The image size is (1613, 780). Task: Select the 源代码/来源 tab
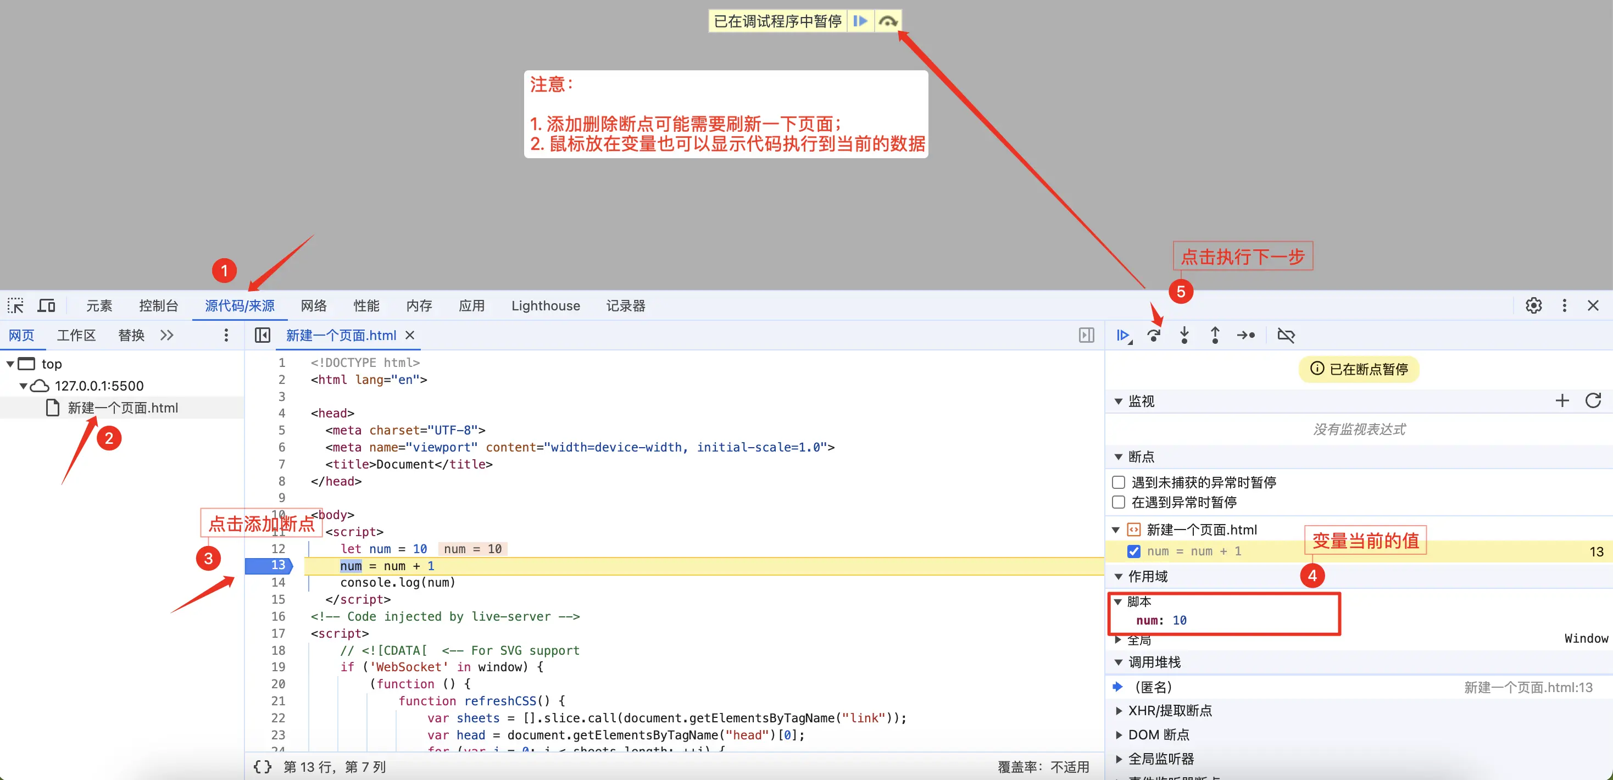(x=240, y=305)
